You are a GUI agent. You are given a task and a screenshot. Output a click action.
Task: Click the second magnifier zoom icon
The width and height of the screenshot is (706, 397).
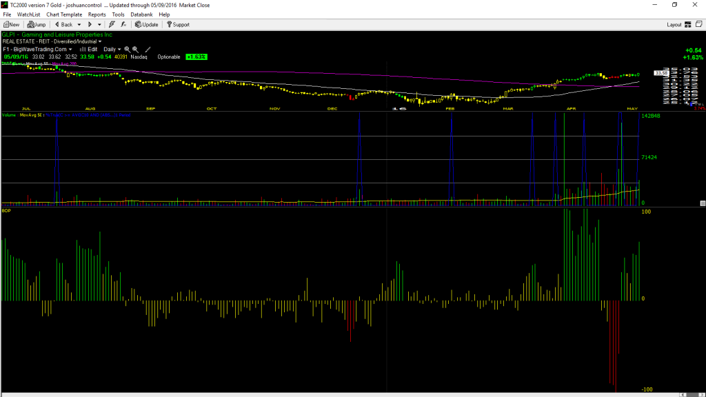(135, 50)
